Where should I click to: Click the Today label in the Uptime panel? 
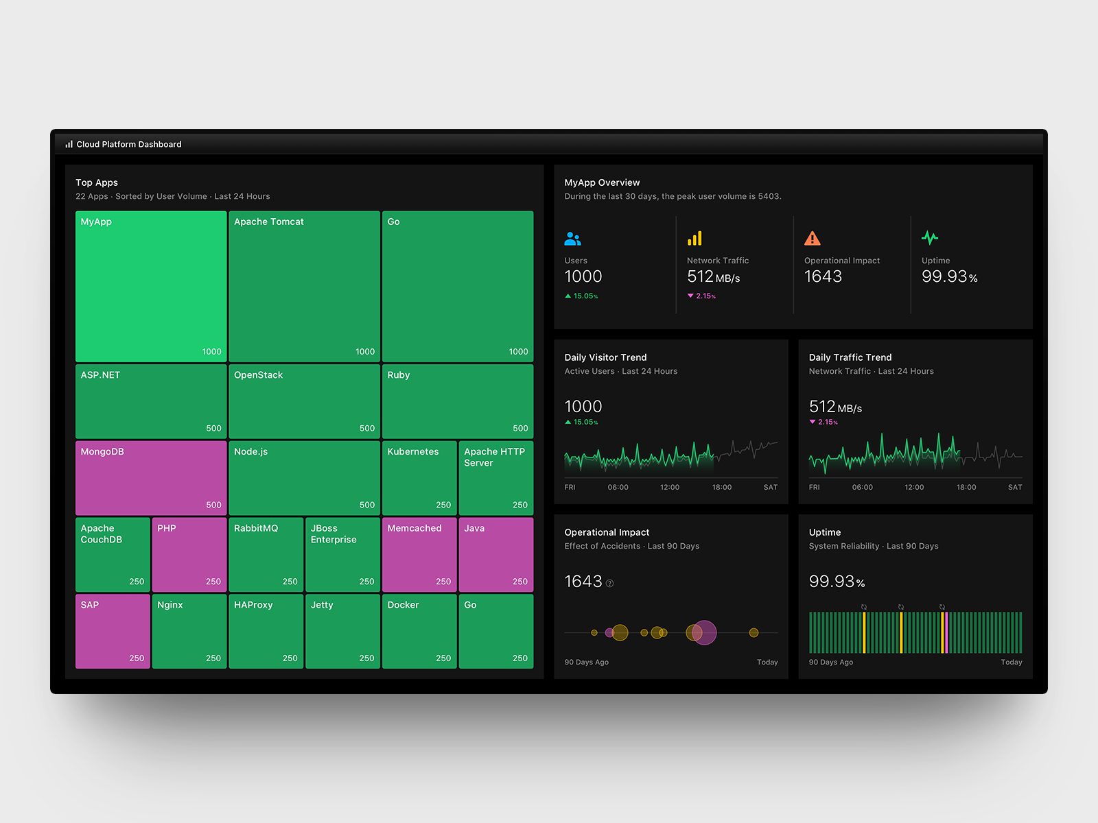[1011, 662]
